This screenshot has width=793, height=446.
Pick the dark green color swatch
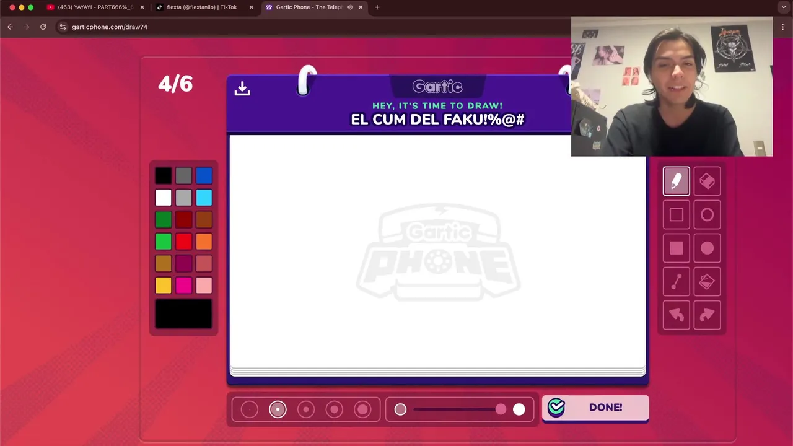163,219
